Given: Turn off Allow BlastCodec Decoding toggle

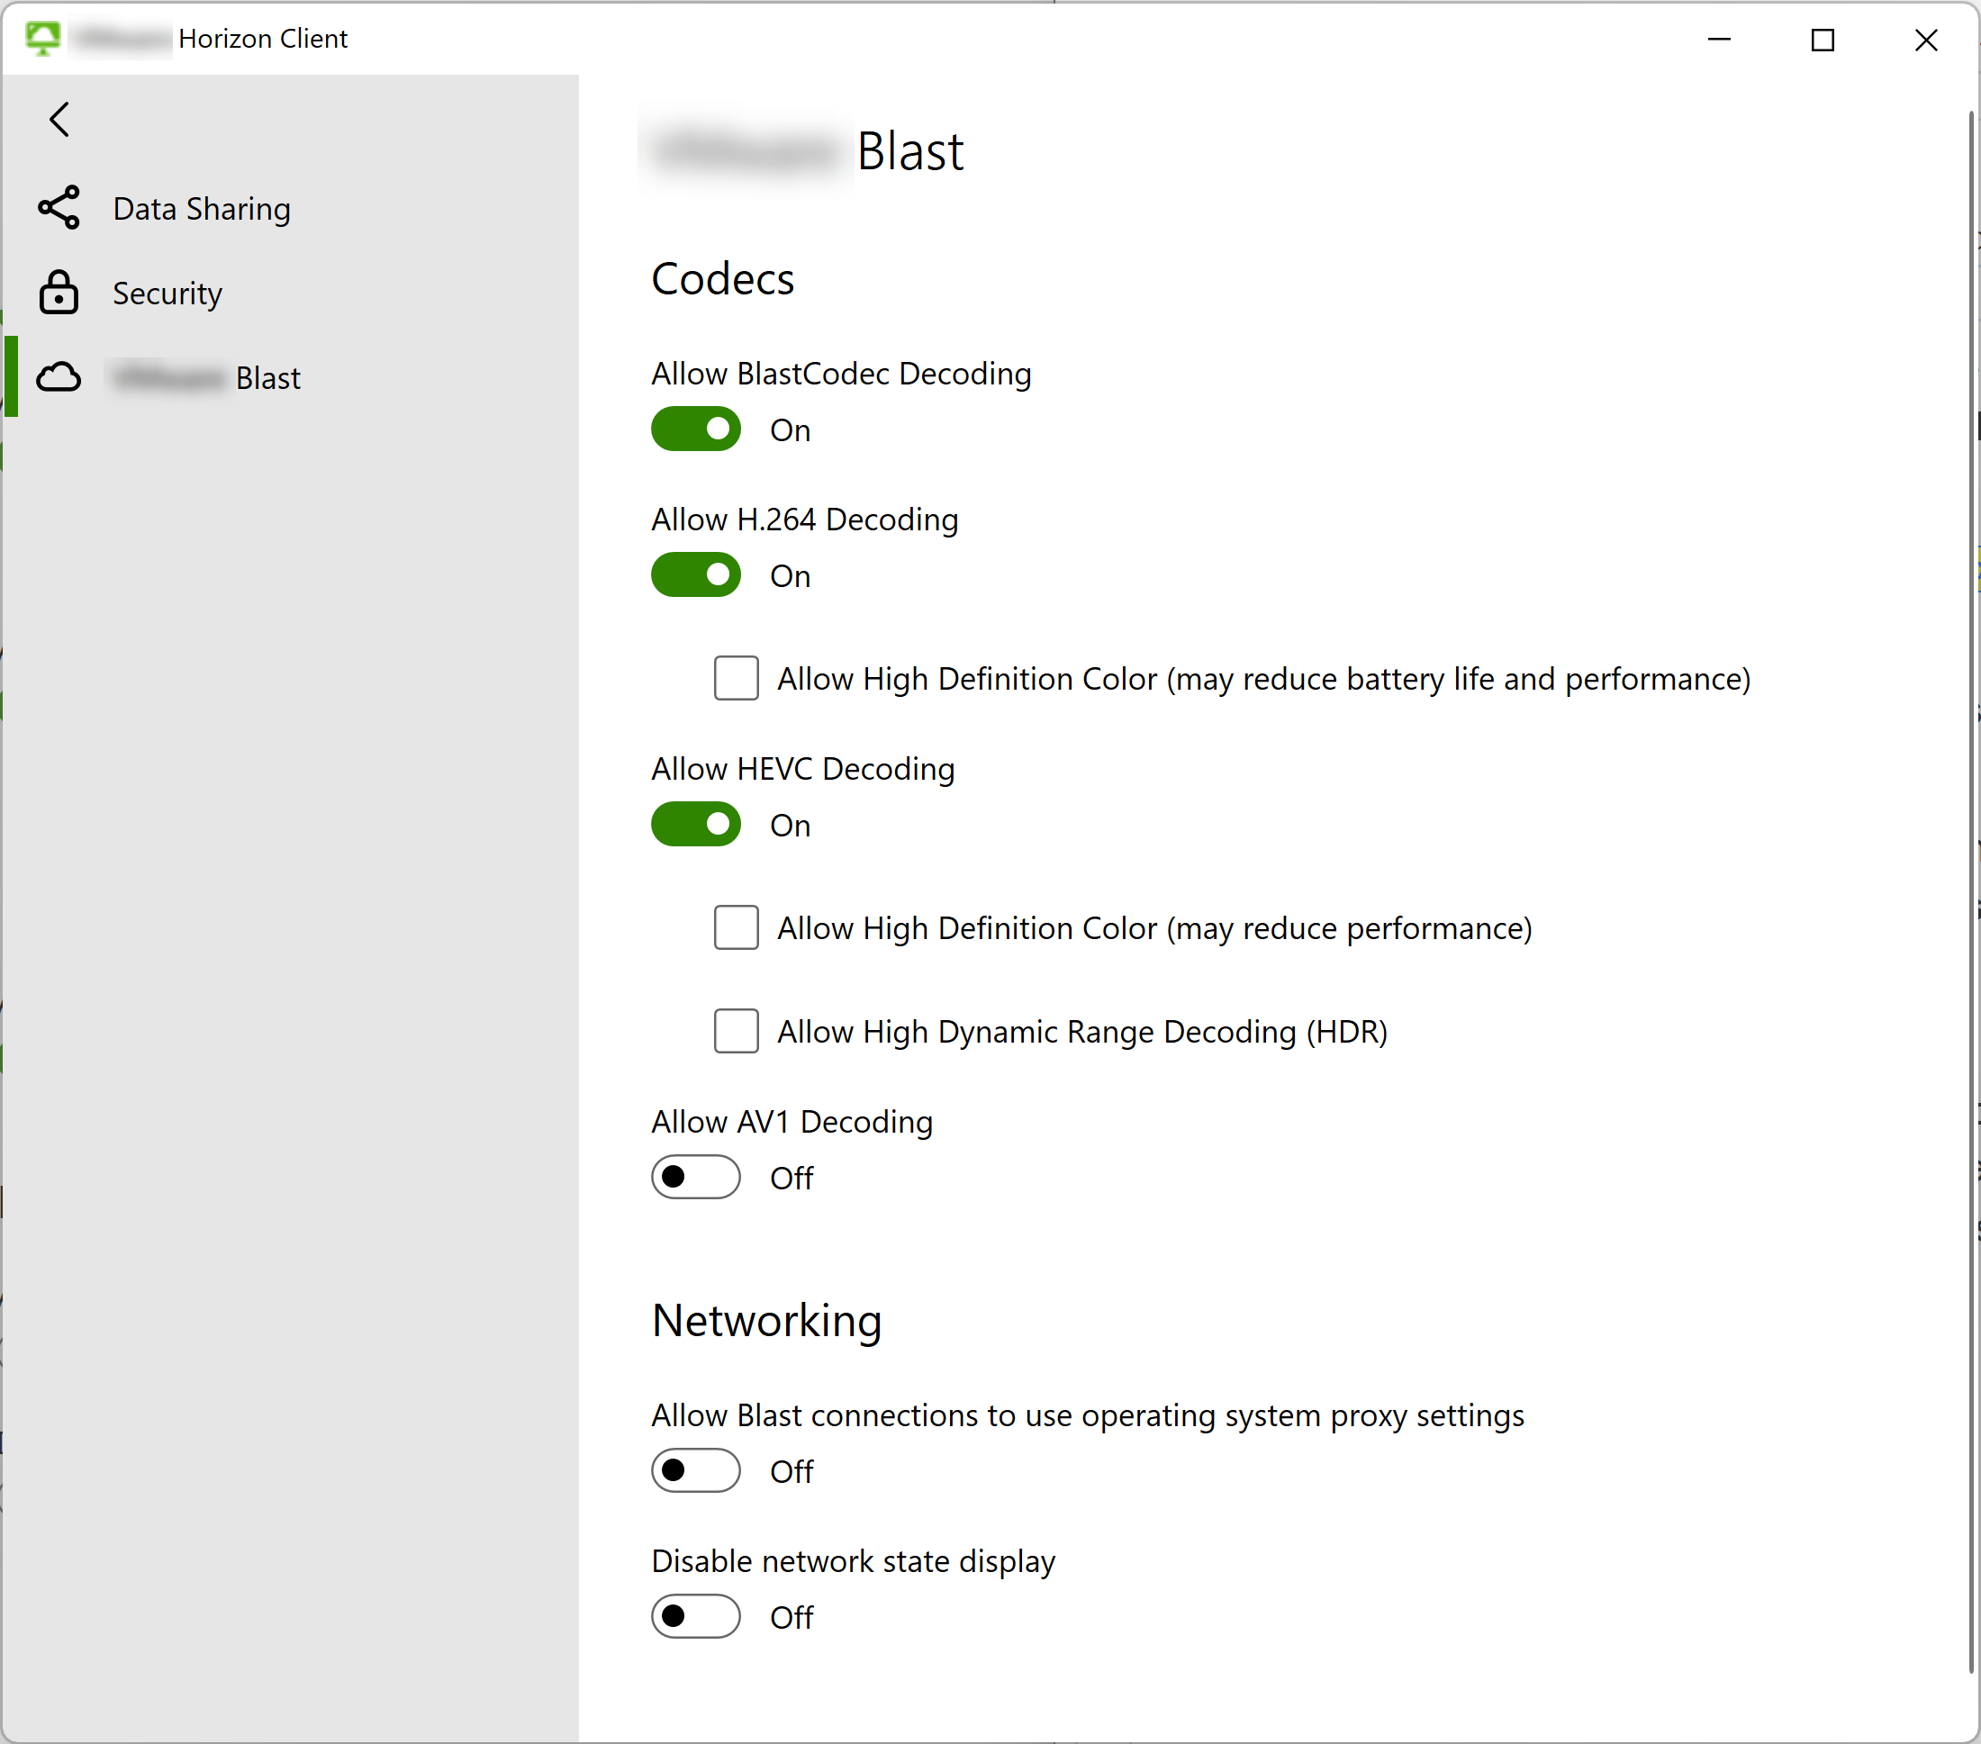Looking at the screenshot, I should 696,429.
